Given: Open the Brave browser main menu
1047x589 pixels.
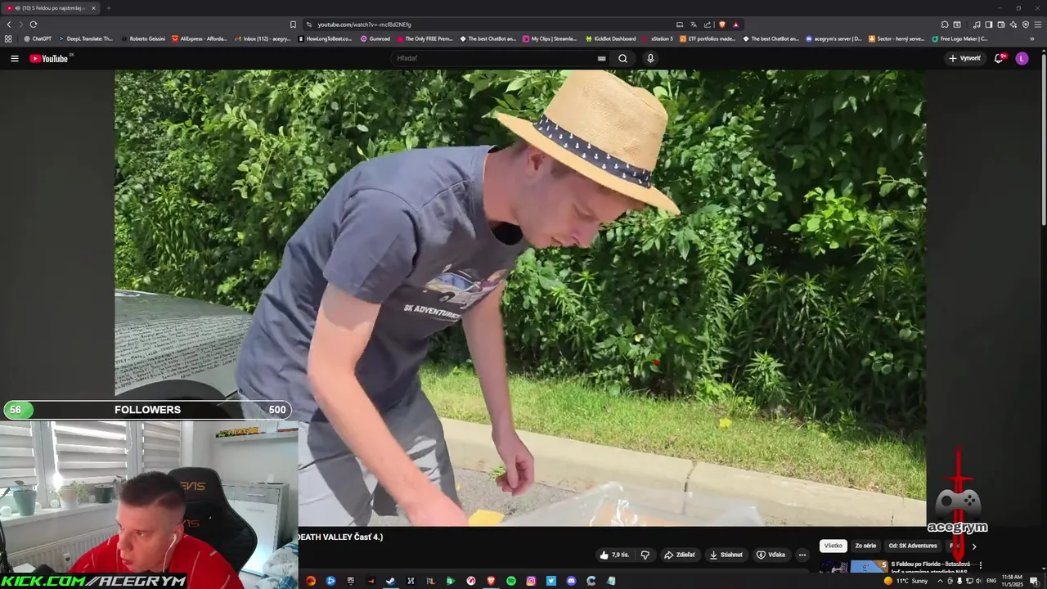Looking at the screenshot, I should click(x=1038, y=25).
